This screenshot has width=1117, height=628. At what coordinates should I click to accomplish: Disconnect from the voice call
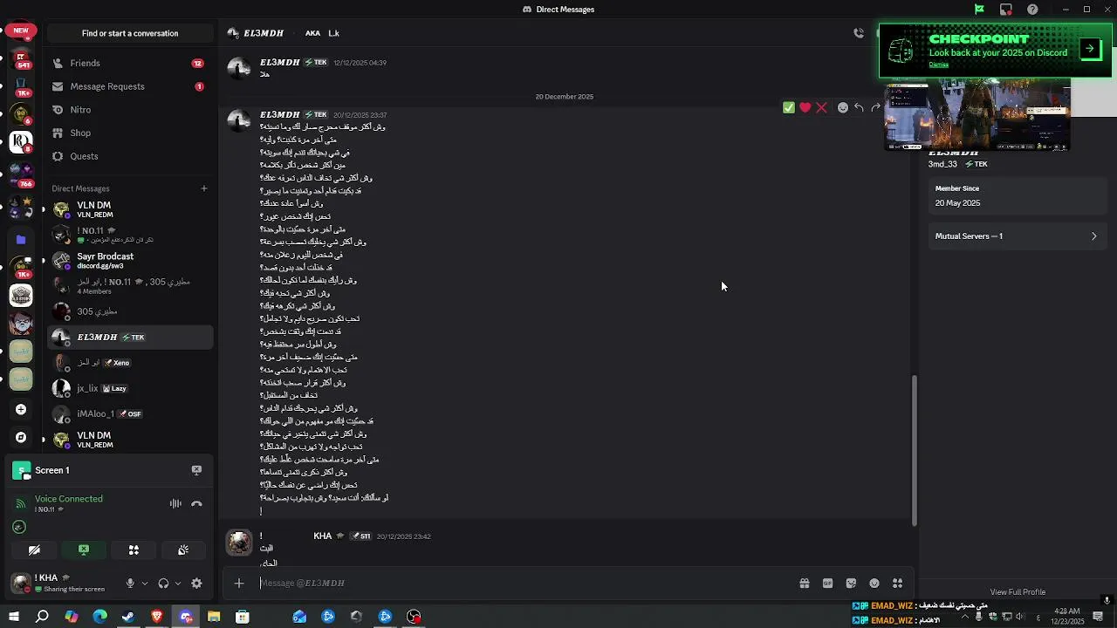(196, 503)
